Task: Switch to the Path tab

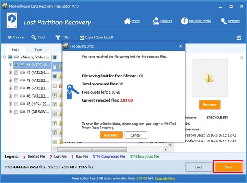Action: (x=15, y=49)
